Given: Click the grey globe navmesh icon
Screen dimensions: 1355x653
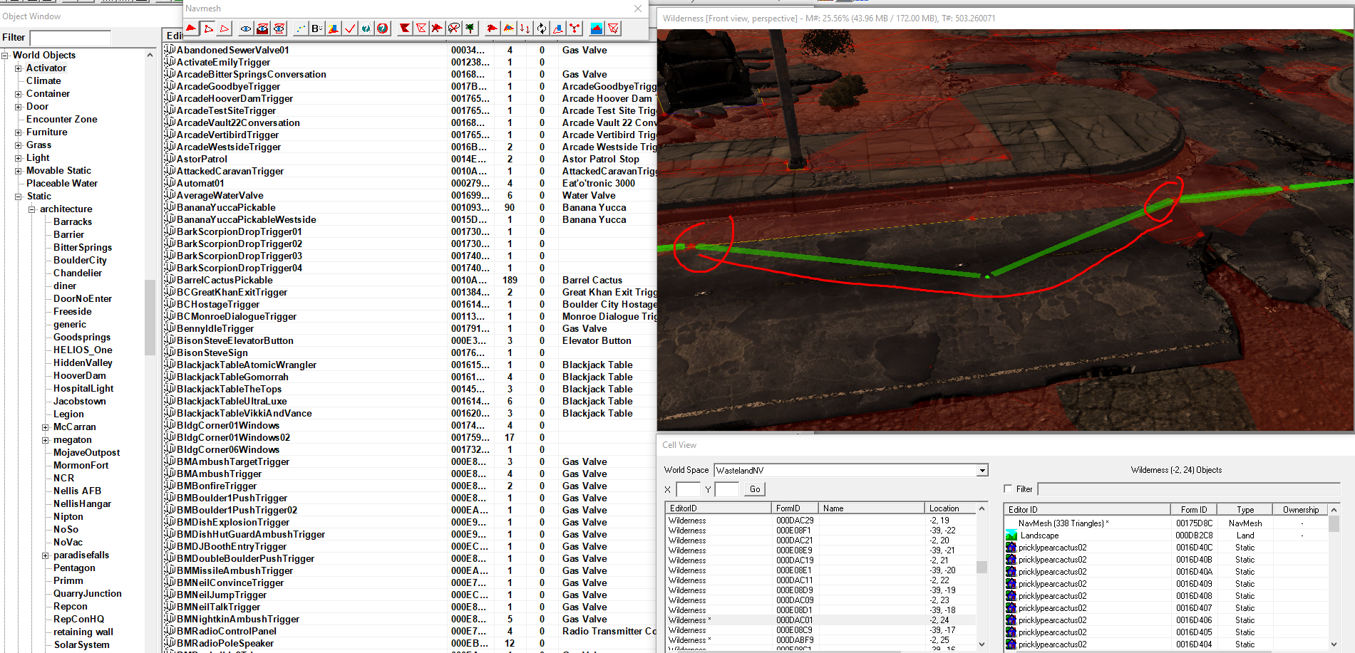Looking at the screenshot, I should [x=366, y=28].
